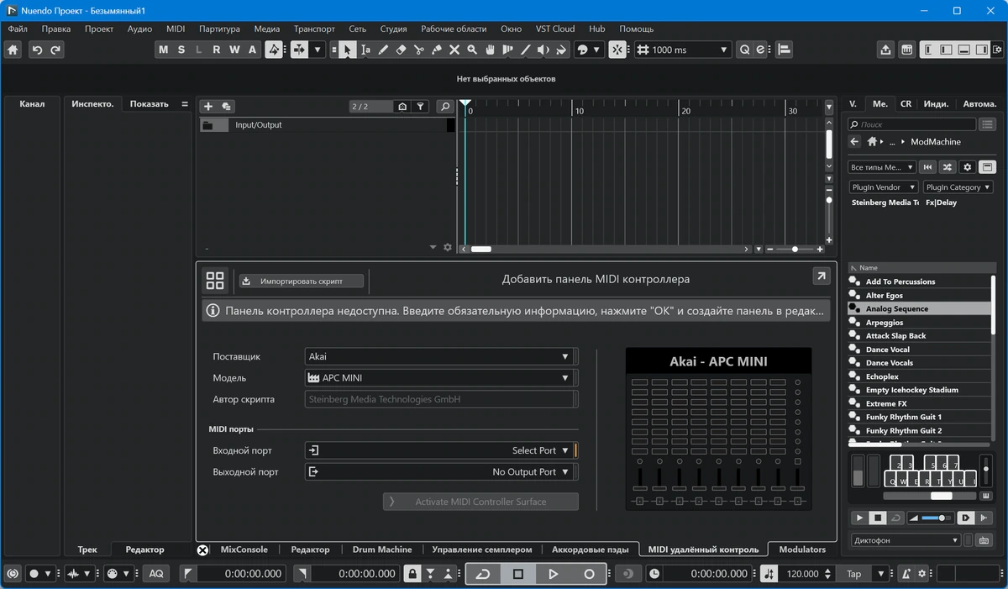The height and width of the screenshot is (589, 1008).
Task: Expand the PlugIn Vendor filter
Action: click(883, 187)
